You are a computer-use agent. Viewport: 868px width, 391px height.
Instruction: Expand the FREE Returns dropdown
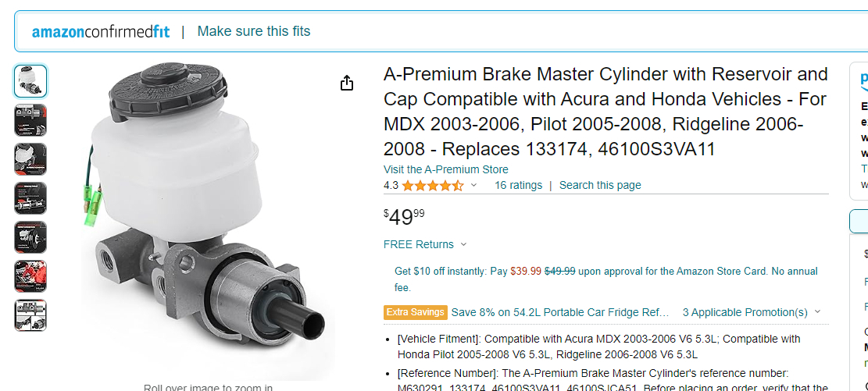pos(463,244)
